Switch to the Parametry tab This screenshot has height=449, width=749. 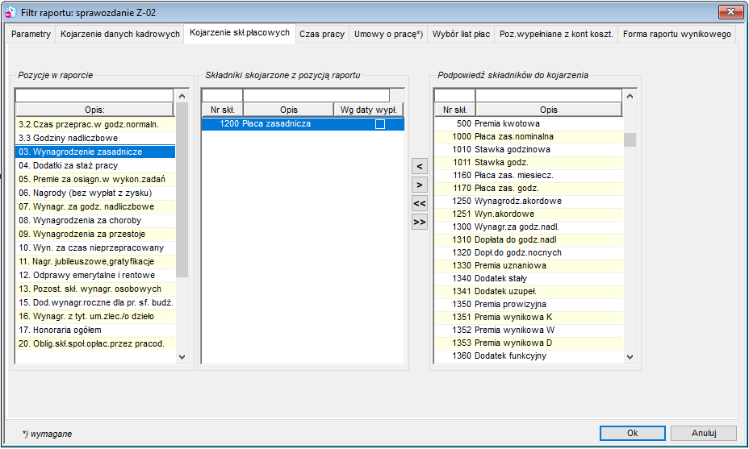[x=31, y=35]
